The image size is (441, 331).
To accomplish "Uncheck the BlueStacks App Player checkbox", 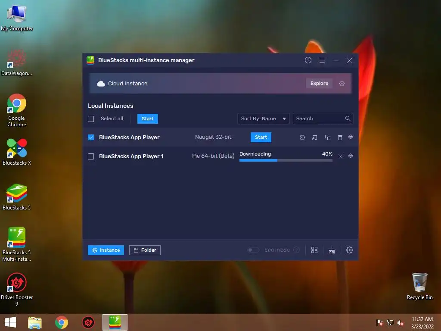I will pyautogui.click(x=91, y=137).
